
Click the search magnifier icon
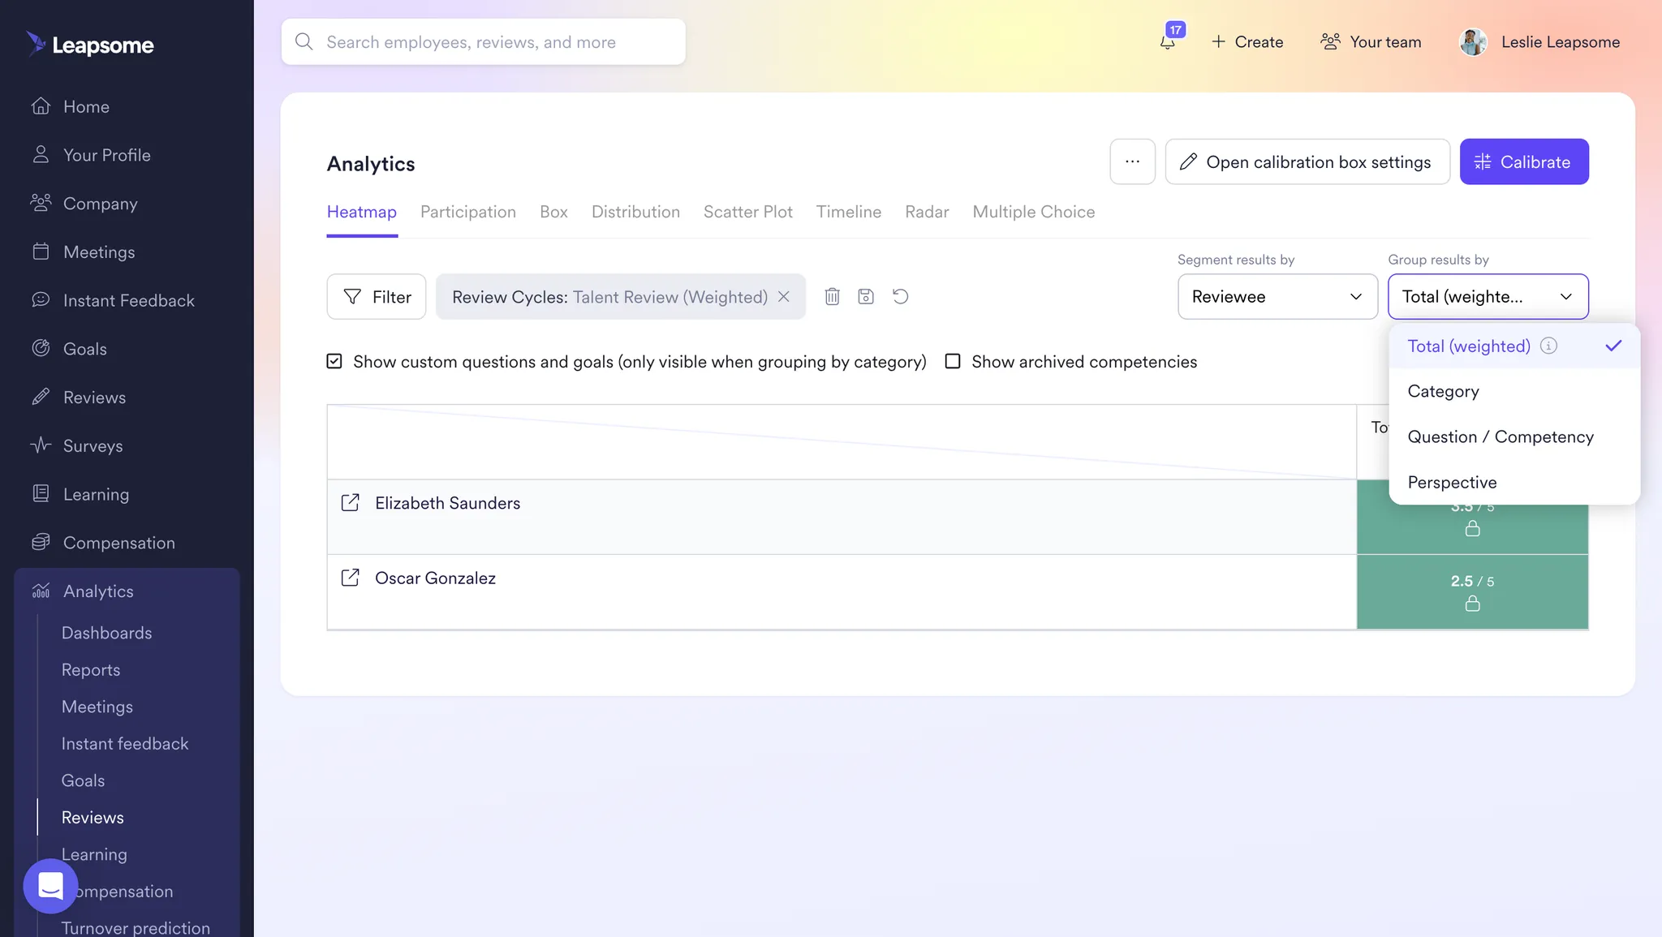304,41
